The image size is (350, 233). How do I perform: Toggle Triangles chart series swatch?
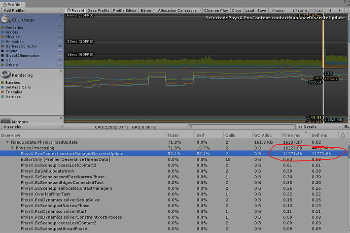[x=3, y=92]
